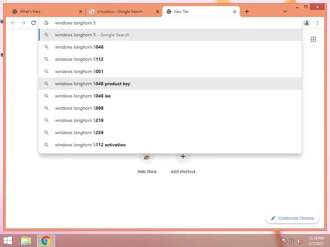Open Action Center flag in system tray
This screenshot has height=247, width=330.
pos(284,241)
